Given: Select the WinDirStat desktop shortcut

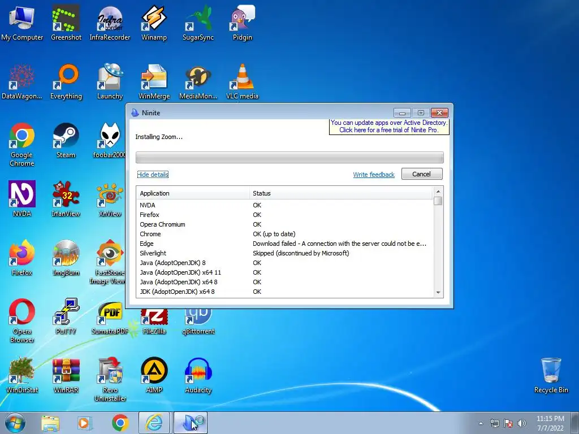Looking at the screenshot, I should tap(22, 375).
